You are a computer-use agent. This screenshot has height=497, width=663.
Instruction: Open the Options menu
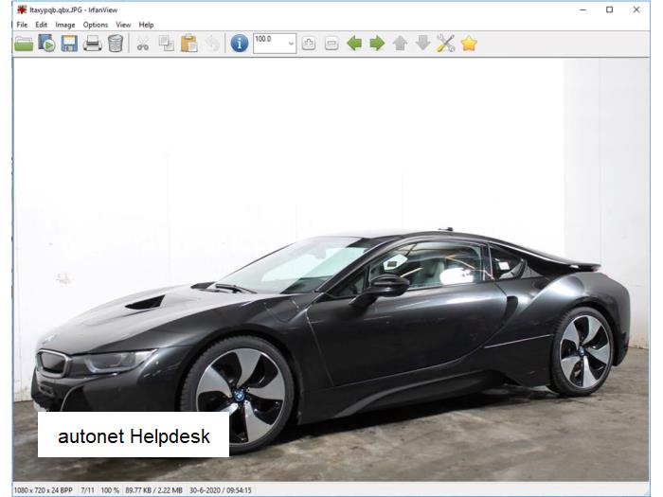coord(96,25)
